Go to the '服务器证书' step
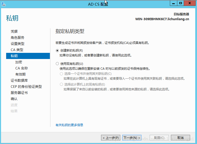197x144 pixels. point(19,93)
